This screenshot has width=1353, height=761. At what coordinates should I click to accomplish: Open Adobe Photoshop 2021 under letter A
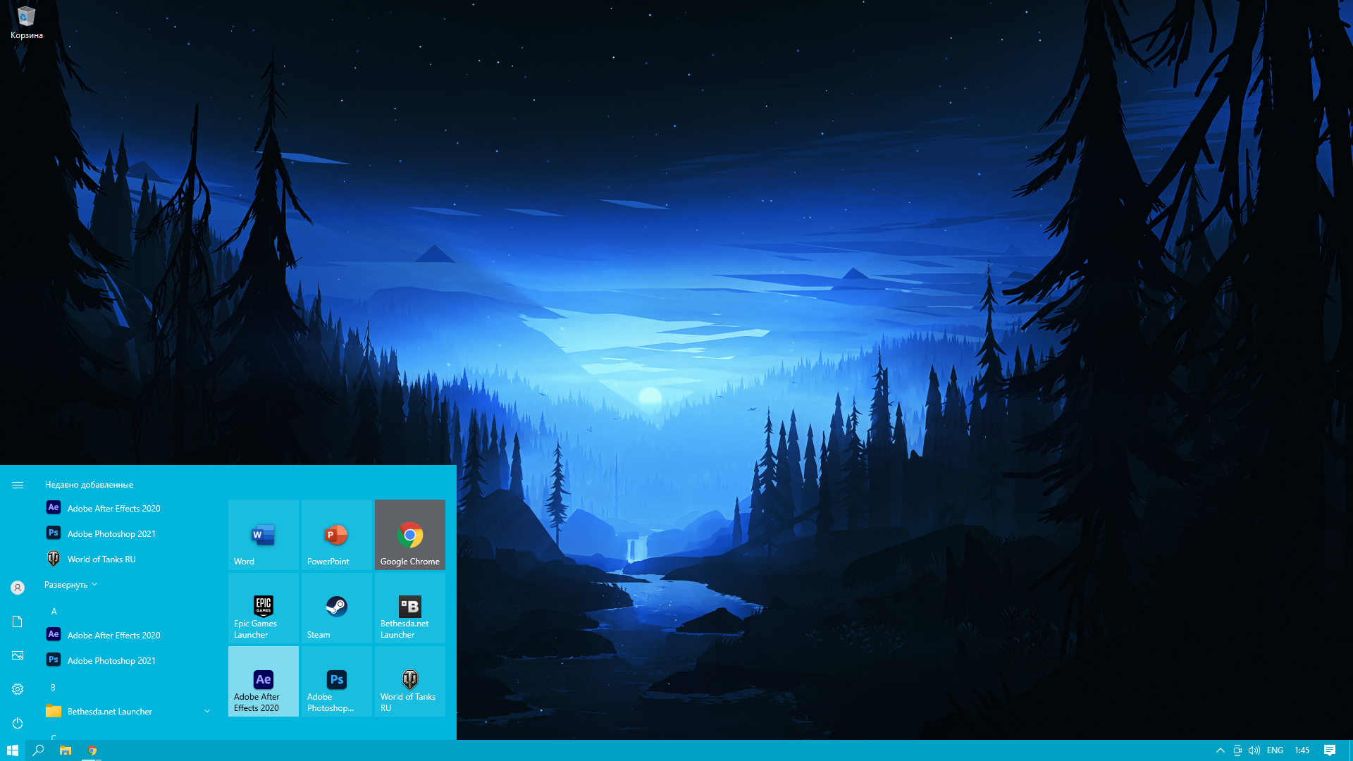click(x=128, y=660)
